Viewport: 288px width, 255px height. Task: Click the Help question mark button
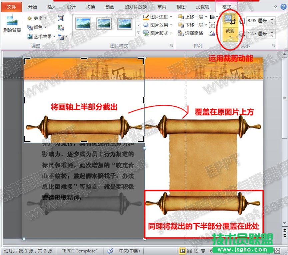coord(283,6)
